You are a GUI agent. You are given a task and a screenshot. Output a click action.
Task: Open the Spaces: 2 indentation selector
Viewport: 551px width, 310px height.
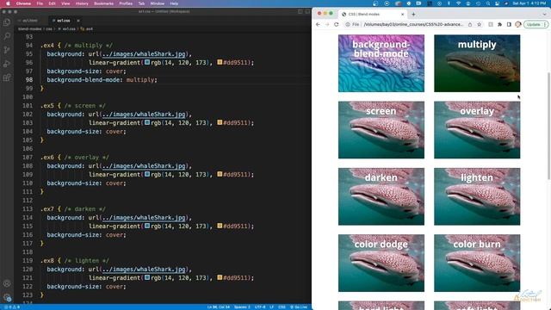[x=242, y=307]
